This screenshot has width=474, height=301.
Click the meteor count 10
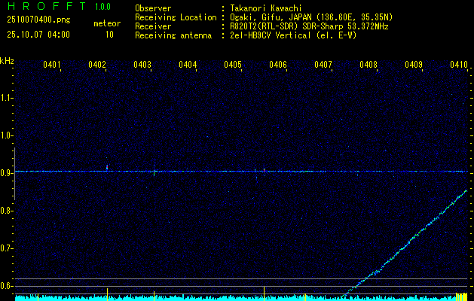109,35
